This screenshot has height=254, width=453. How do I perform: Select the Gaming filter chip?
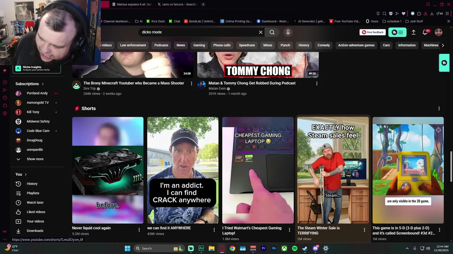199,45
